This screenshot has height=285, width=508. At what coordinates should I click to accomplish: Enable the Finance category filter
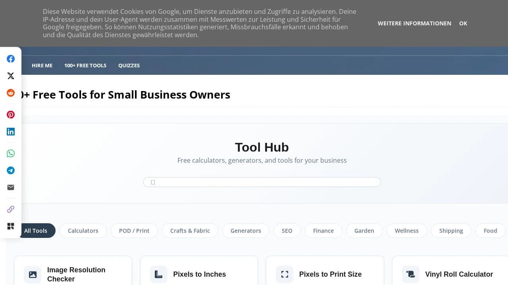323,231
